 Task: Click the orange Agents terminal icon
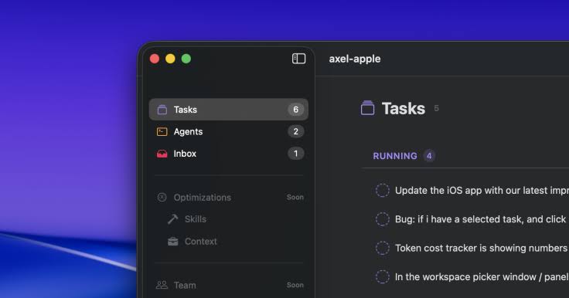click(x=162, y=131)
